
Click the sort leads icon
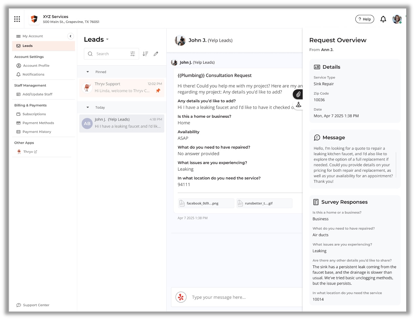click(x=145, y=54)
